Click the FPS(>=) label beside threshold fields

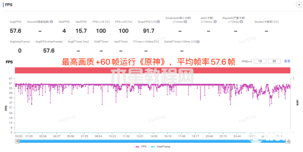pyautogui.click(x=247, y=61)
